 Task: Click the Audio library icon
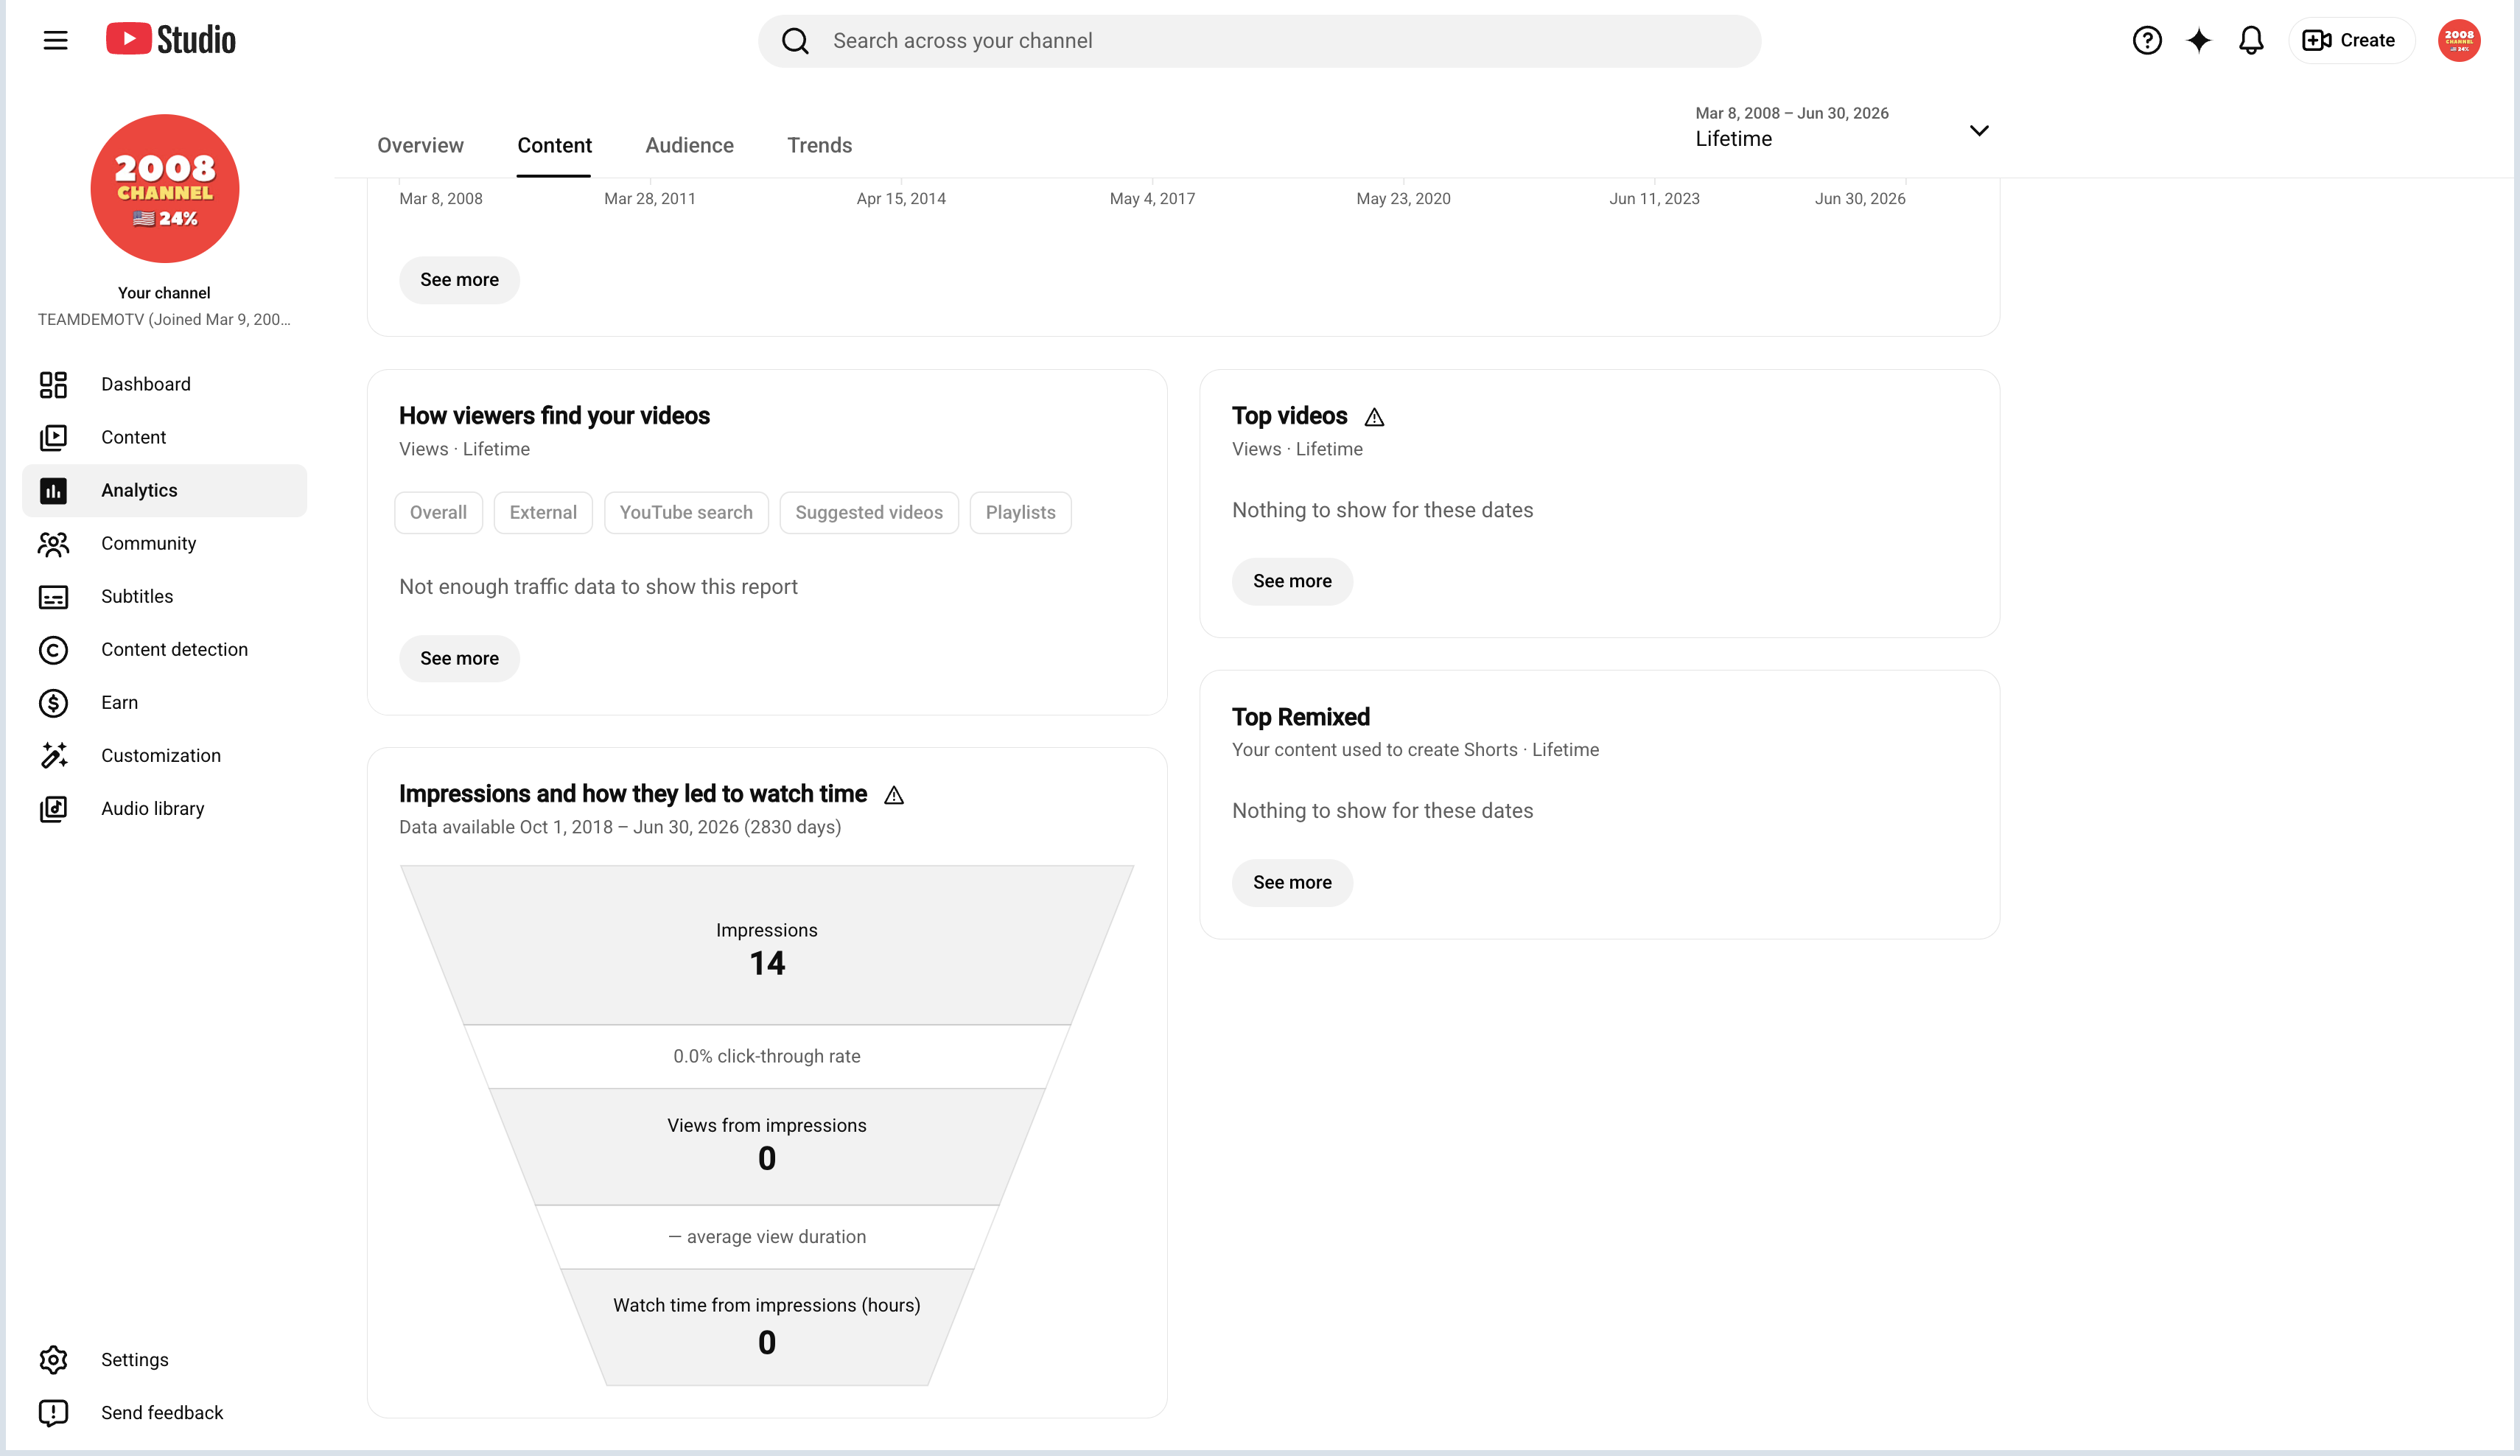(x=53, y=808)
